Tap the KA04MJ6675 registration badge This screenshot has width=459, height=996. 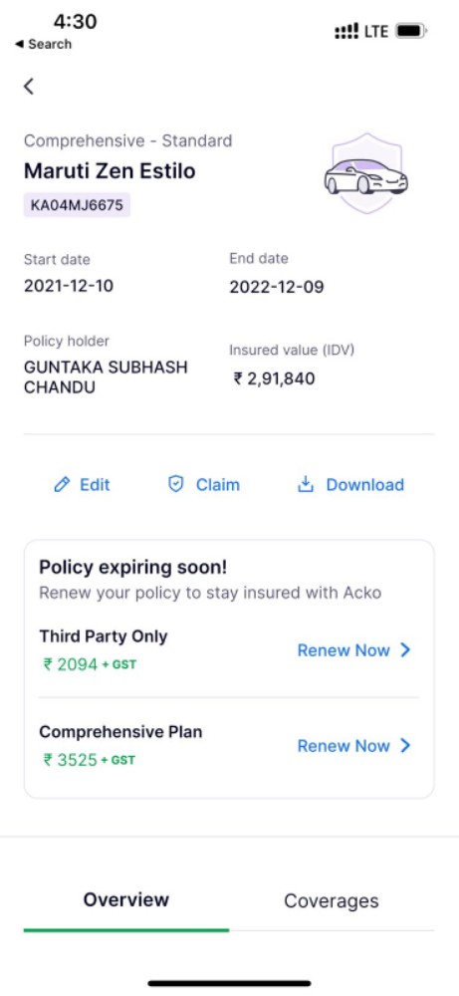tap(77, 205)
